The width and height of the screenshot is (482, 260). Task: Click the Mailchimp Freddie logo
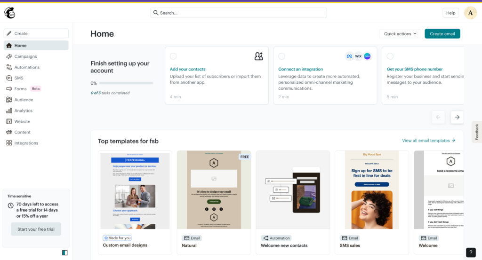9,13
